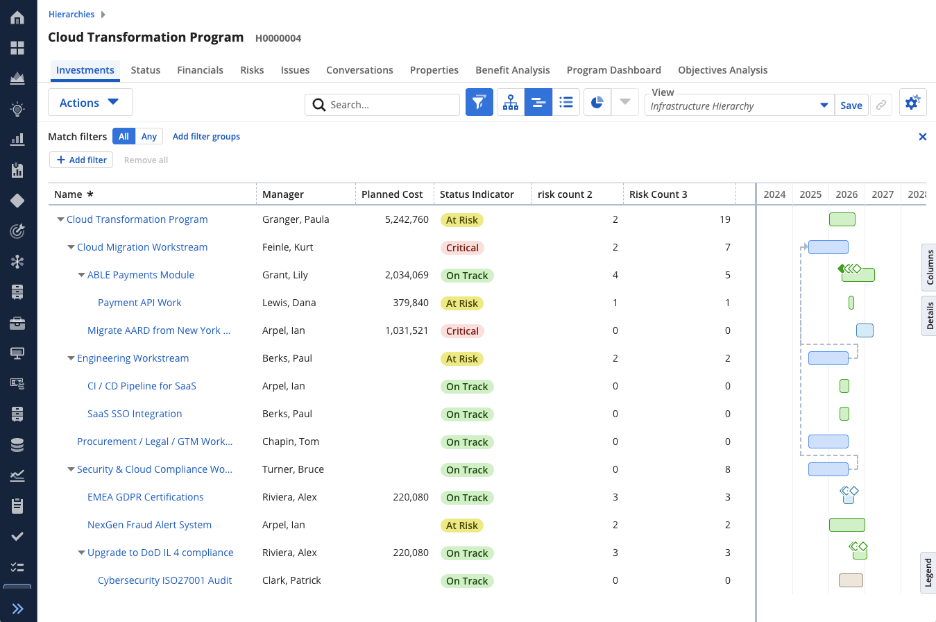936x622 pixels.
Task: Expand sidebar with double chevron icon
Action: 18,609
